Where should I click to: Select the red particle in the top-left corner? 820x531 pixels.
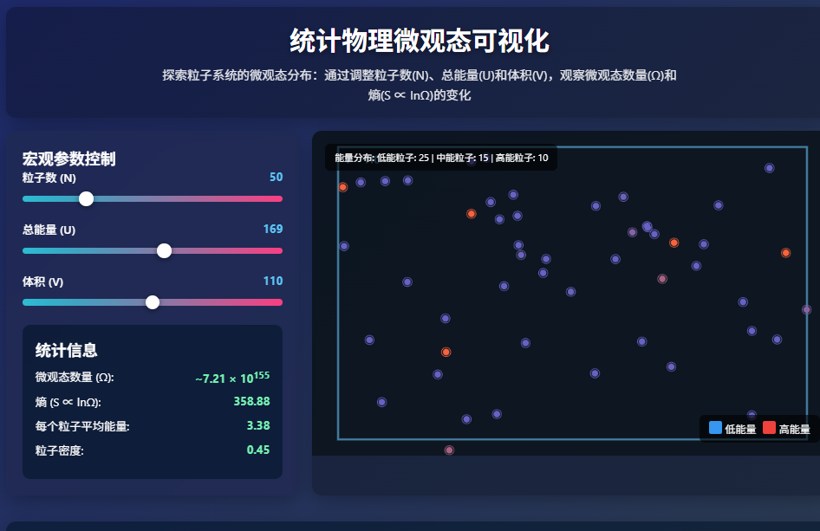click(343, 187)
